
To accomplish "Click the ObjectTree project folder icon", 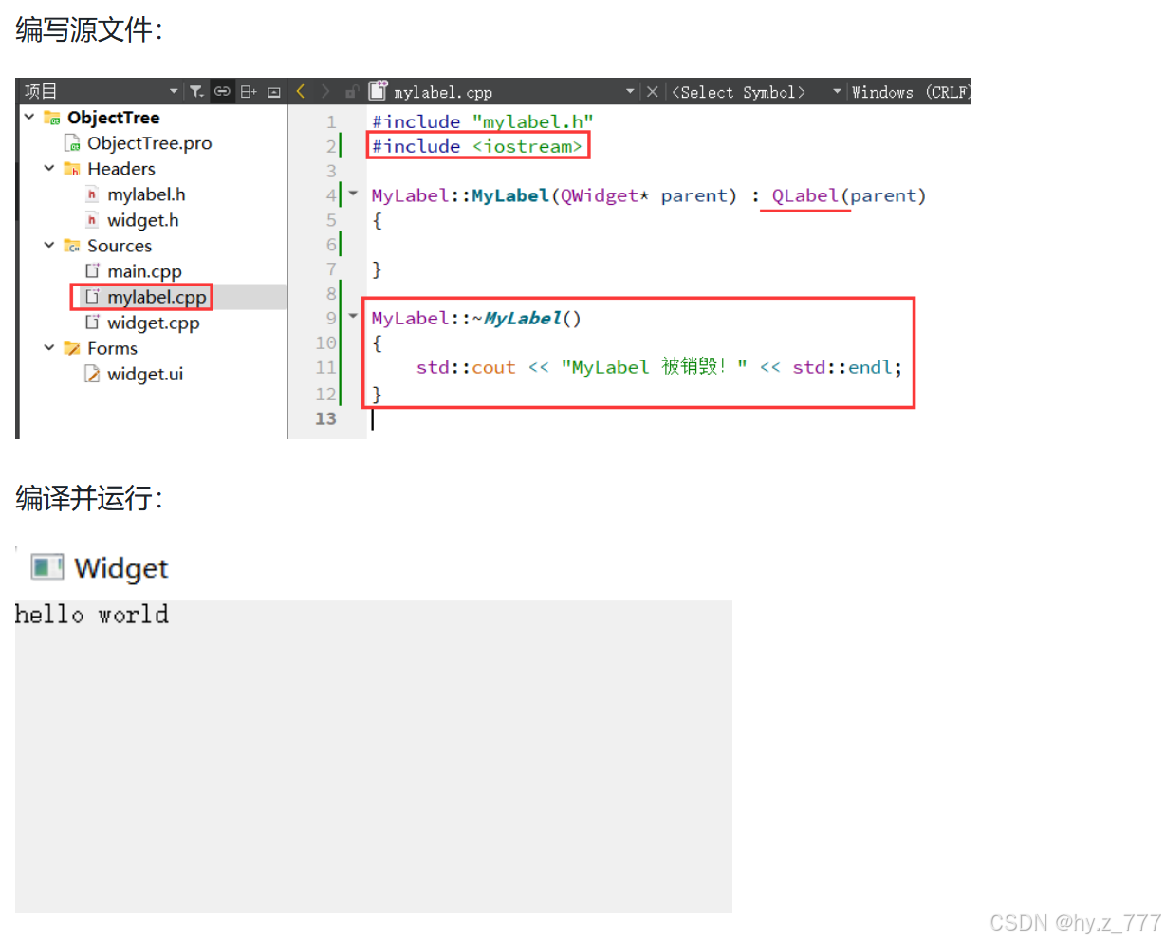I will tap(52, 117).
